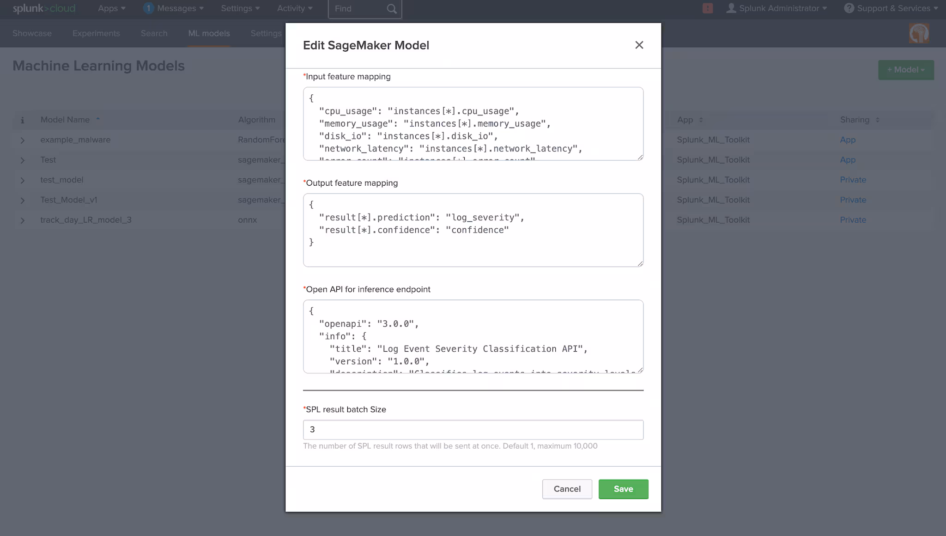Viewport: 946px width, 536px height.
Task: Click the Splunk cloud logo
Action: point(44,8)
